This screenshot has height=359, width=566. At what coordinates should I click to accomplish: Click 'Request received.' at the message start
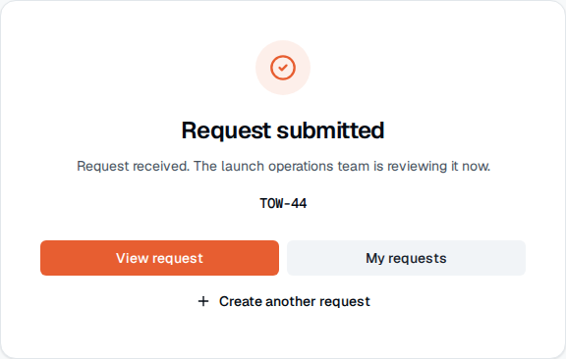133,166
